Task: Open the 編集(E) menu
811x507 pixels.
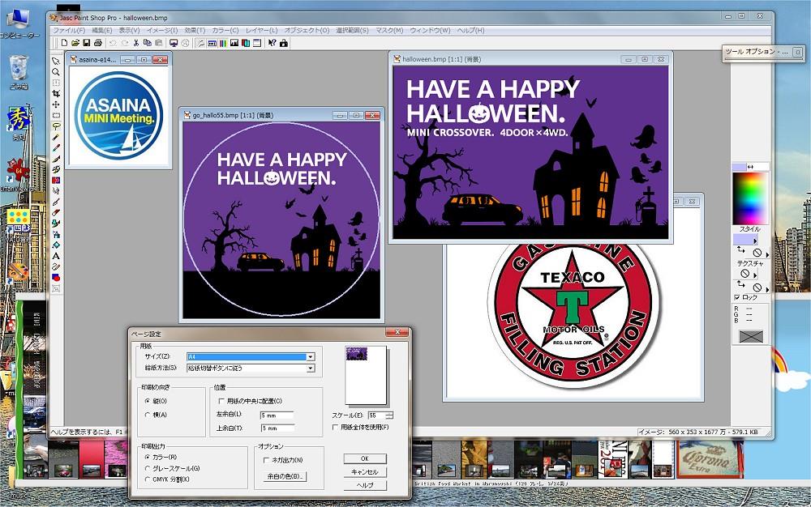Action: [x=102, y=31]
